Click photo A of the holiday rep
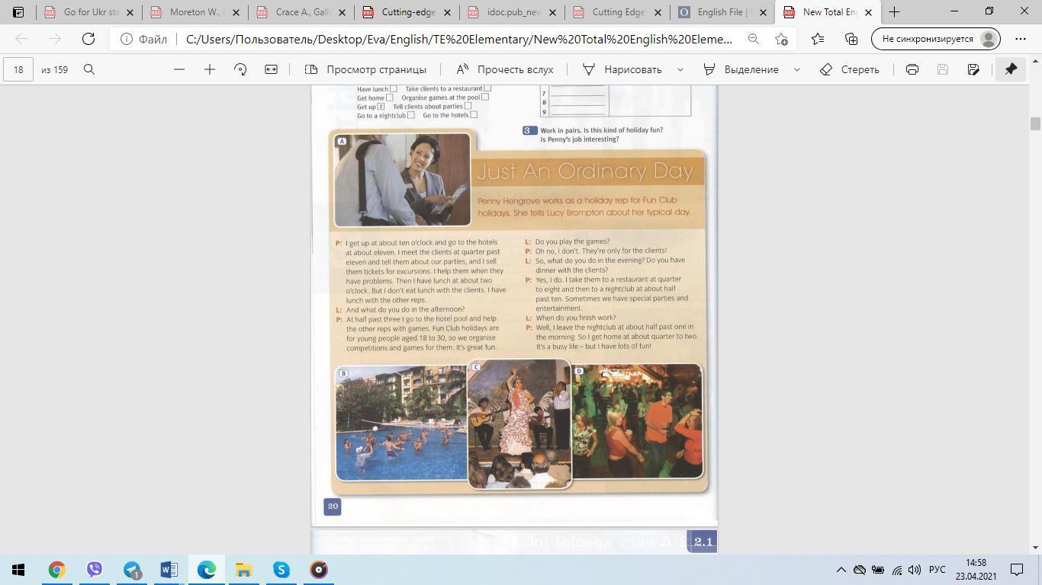The height and width of the screenshot is (585, 1042). pos(402,180)
